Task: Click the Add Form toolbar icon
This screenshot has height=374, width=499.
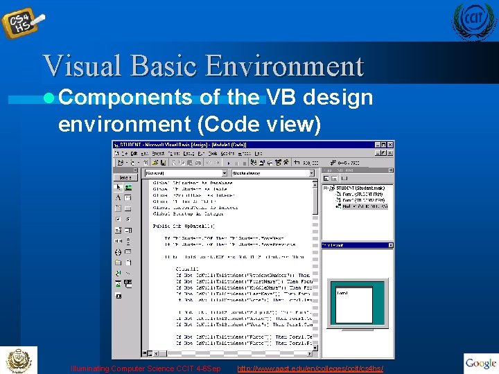Action: [132, 163]
